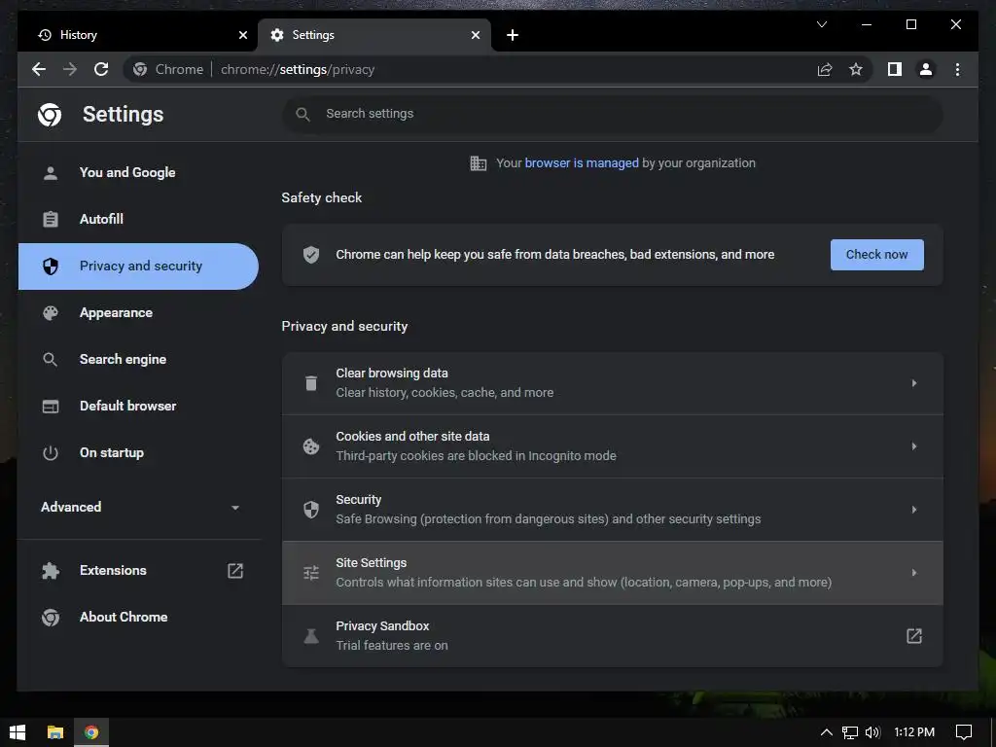Click the Clear browsing data arrow
Image resolution: width=996 pixels, height=747 pixels.
914,383
